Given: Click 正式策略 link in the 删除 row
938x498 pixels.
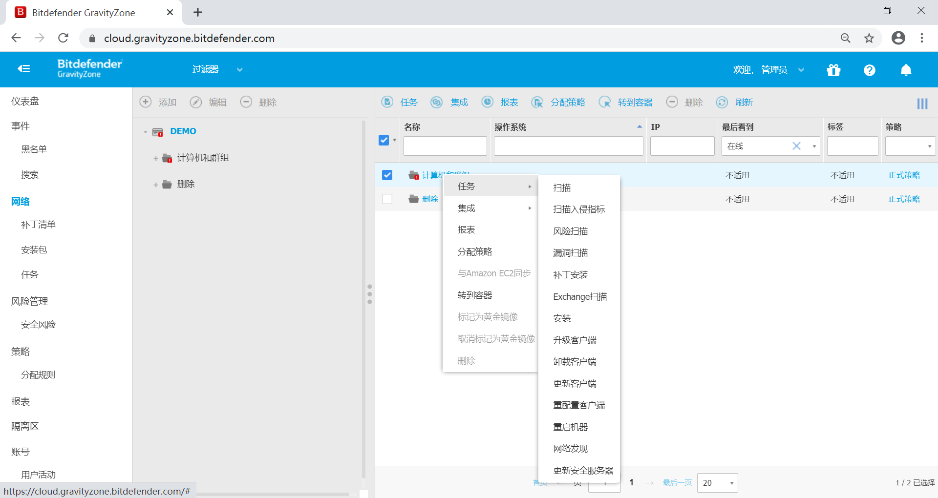Looking at the screenshot, I should tap(904, 199).
